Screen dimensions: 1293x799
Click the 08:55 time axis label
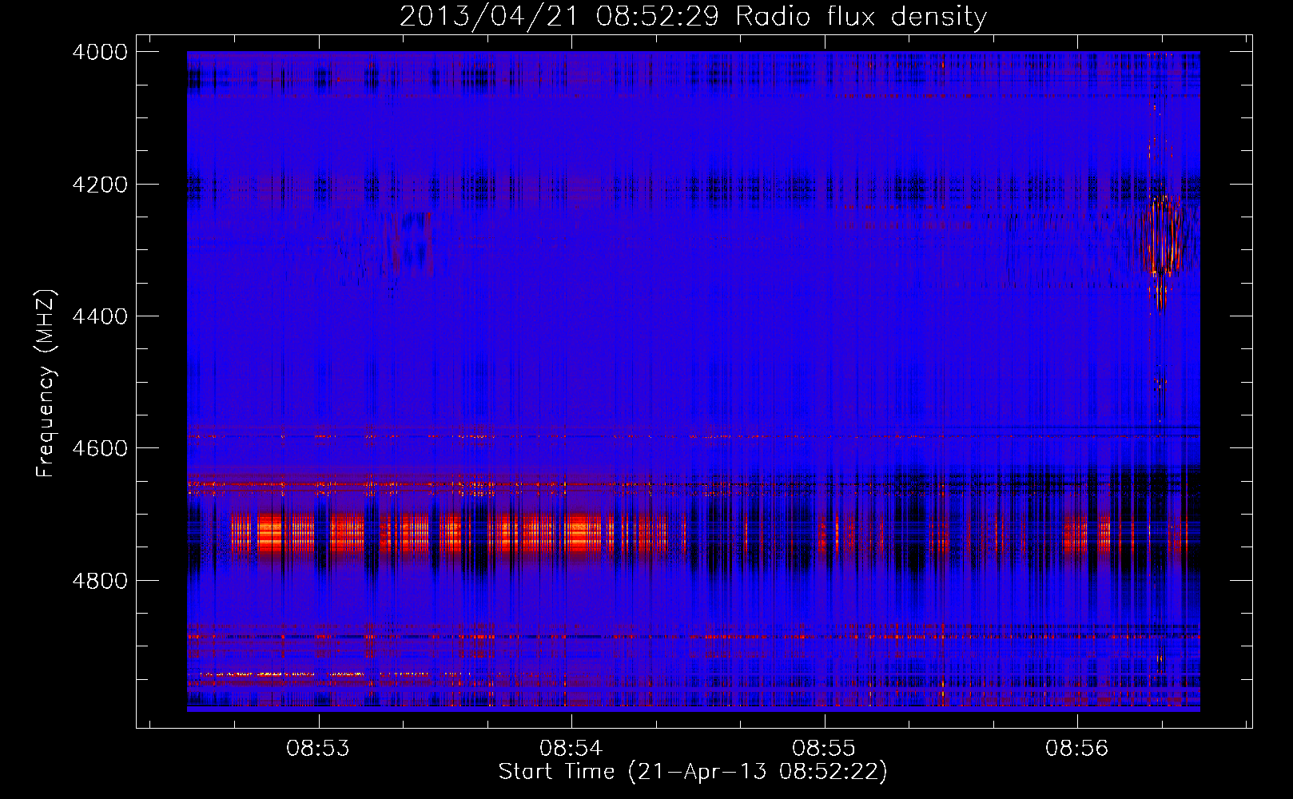[x=823, y=749]
